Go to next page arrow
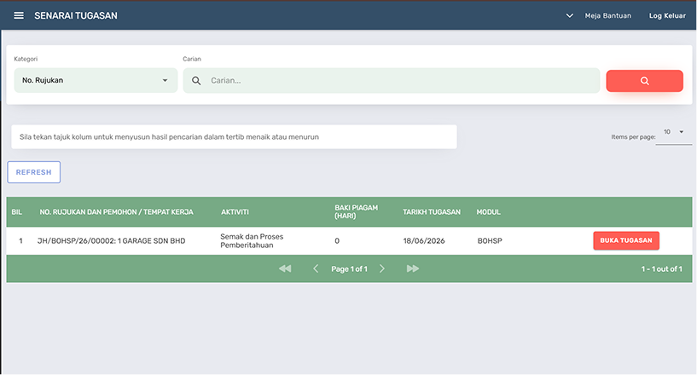The height and width of the screenshot is (375, 697). pos(382,268)
